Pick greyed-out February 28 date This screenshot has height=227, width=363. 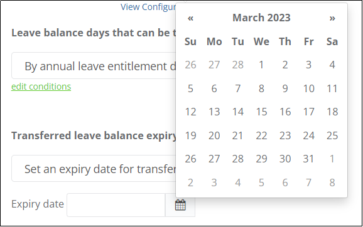point(238,65)
